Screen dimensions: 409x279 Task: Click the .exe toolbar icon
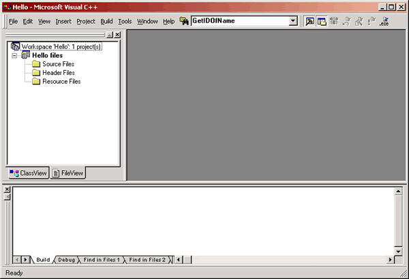coord(384,21)
